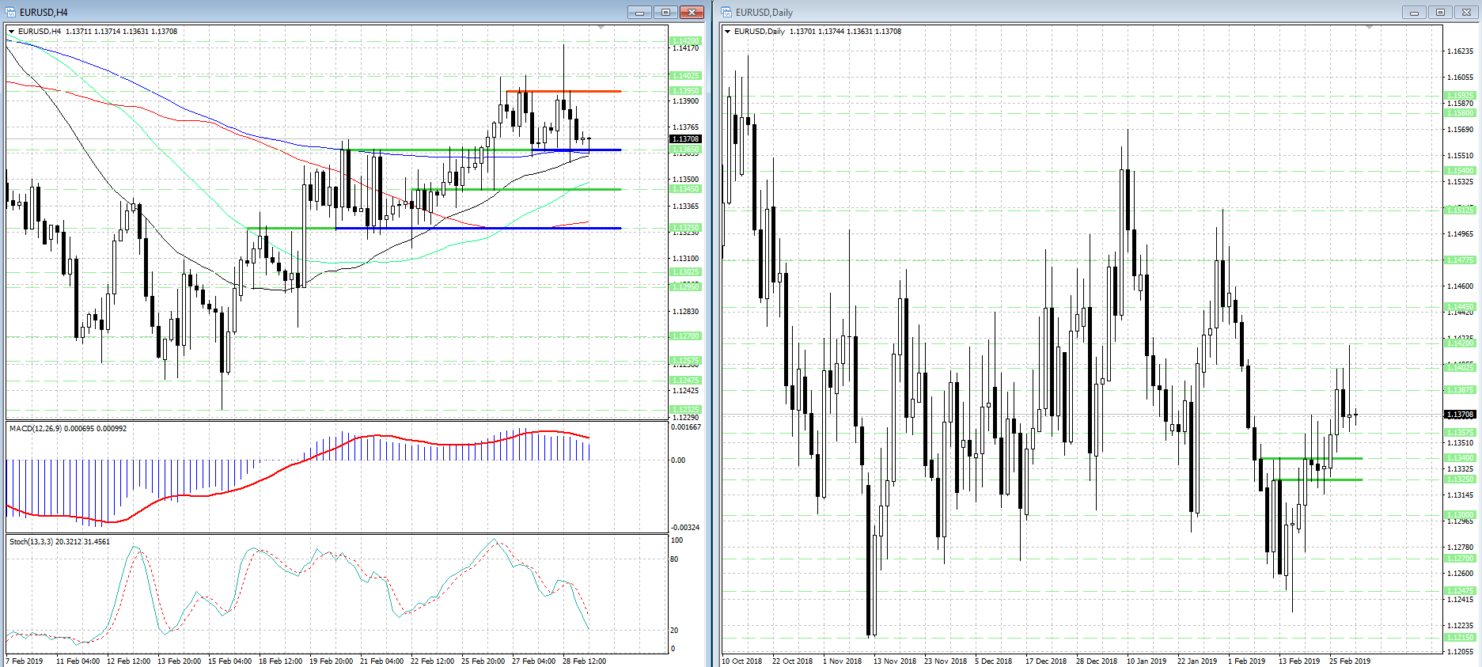Screen dimensions: 1482x667
Task: Click the 1.13000 level label on Daily chart
Action: coord(1460,515)
